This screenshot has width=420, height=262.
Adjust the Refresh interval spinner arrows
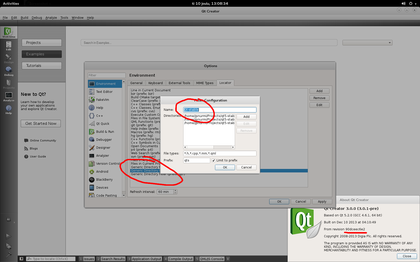[x=175, y=192]
